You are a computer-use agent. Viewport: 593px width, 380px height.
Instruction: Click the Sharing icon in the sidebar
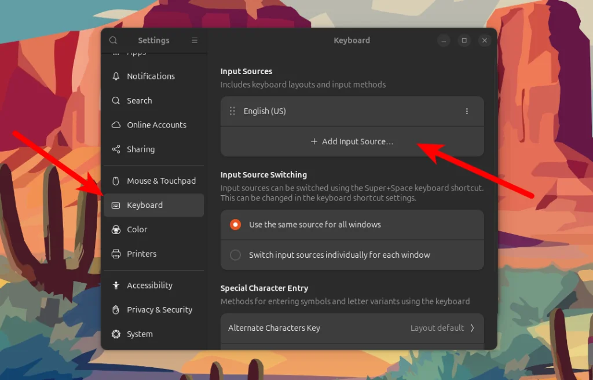click(x=117, y=149)
